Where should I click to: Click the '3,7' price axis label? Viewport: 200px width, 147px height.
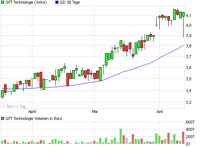189,56
